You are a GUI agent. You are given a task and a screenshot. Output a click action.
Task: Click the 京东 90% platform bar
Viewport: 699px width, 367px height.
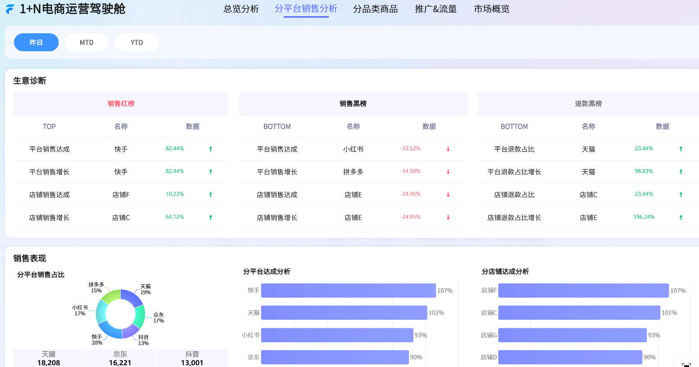pyautogui.click(x=335, y=357)
